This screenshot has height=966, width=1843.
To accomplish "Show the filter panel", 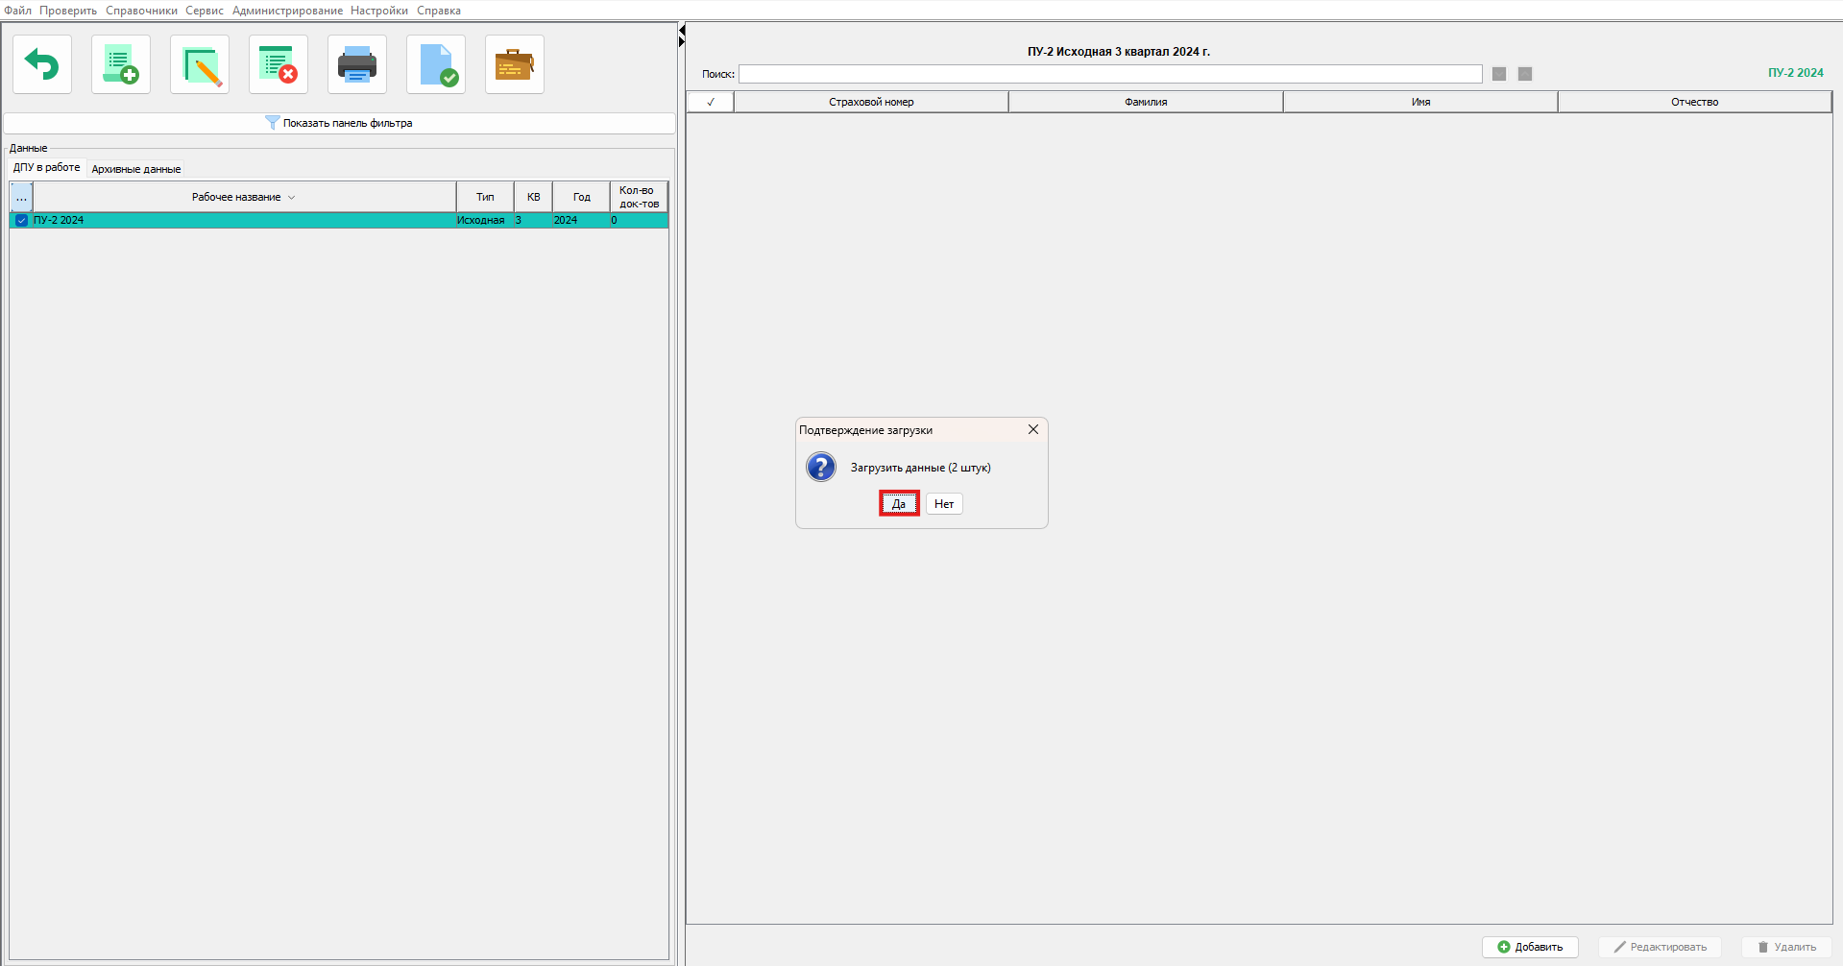I will (339, 123).
